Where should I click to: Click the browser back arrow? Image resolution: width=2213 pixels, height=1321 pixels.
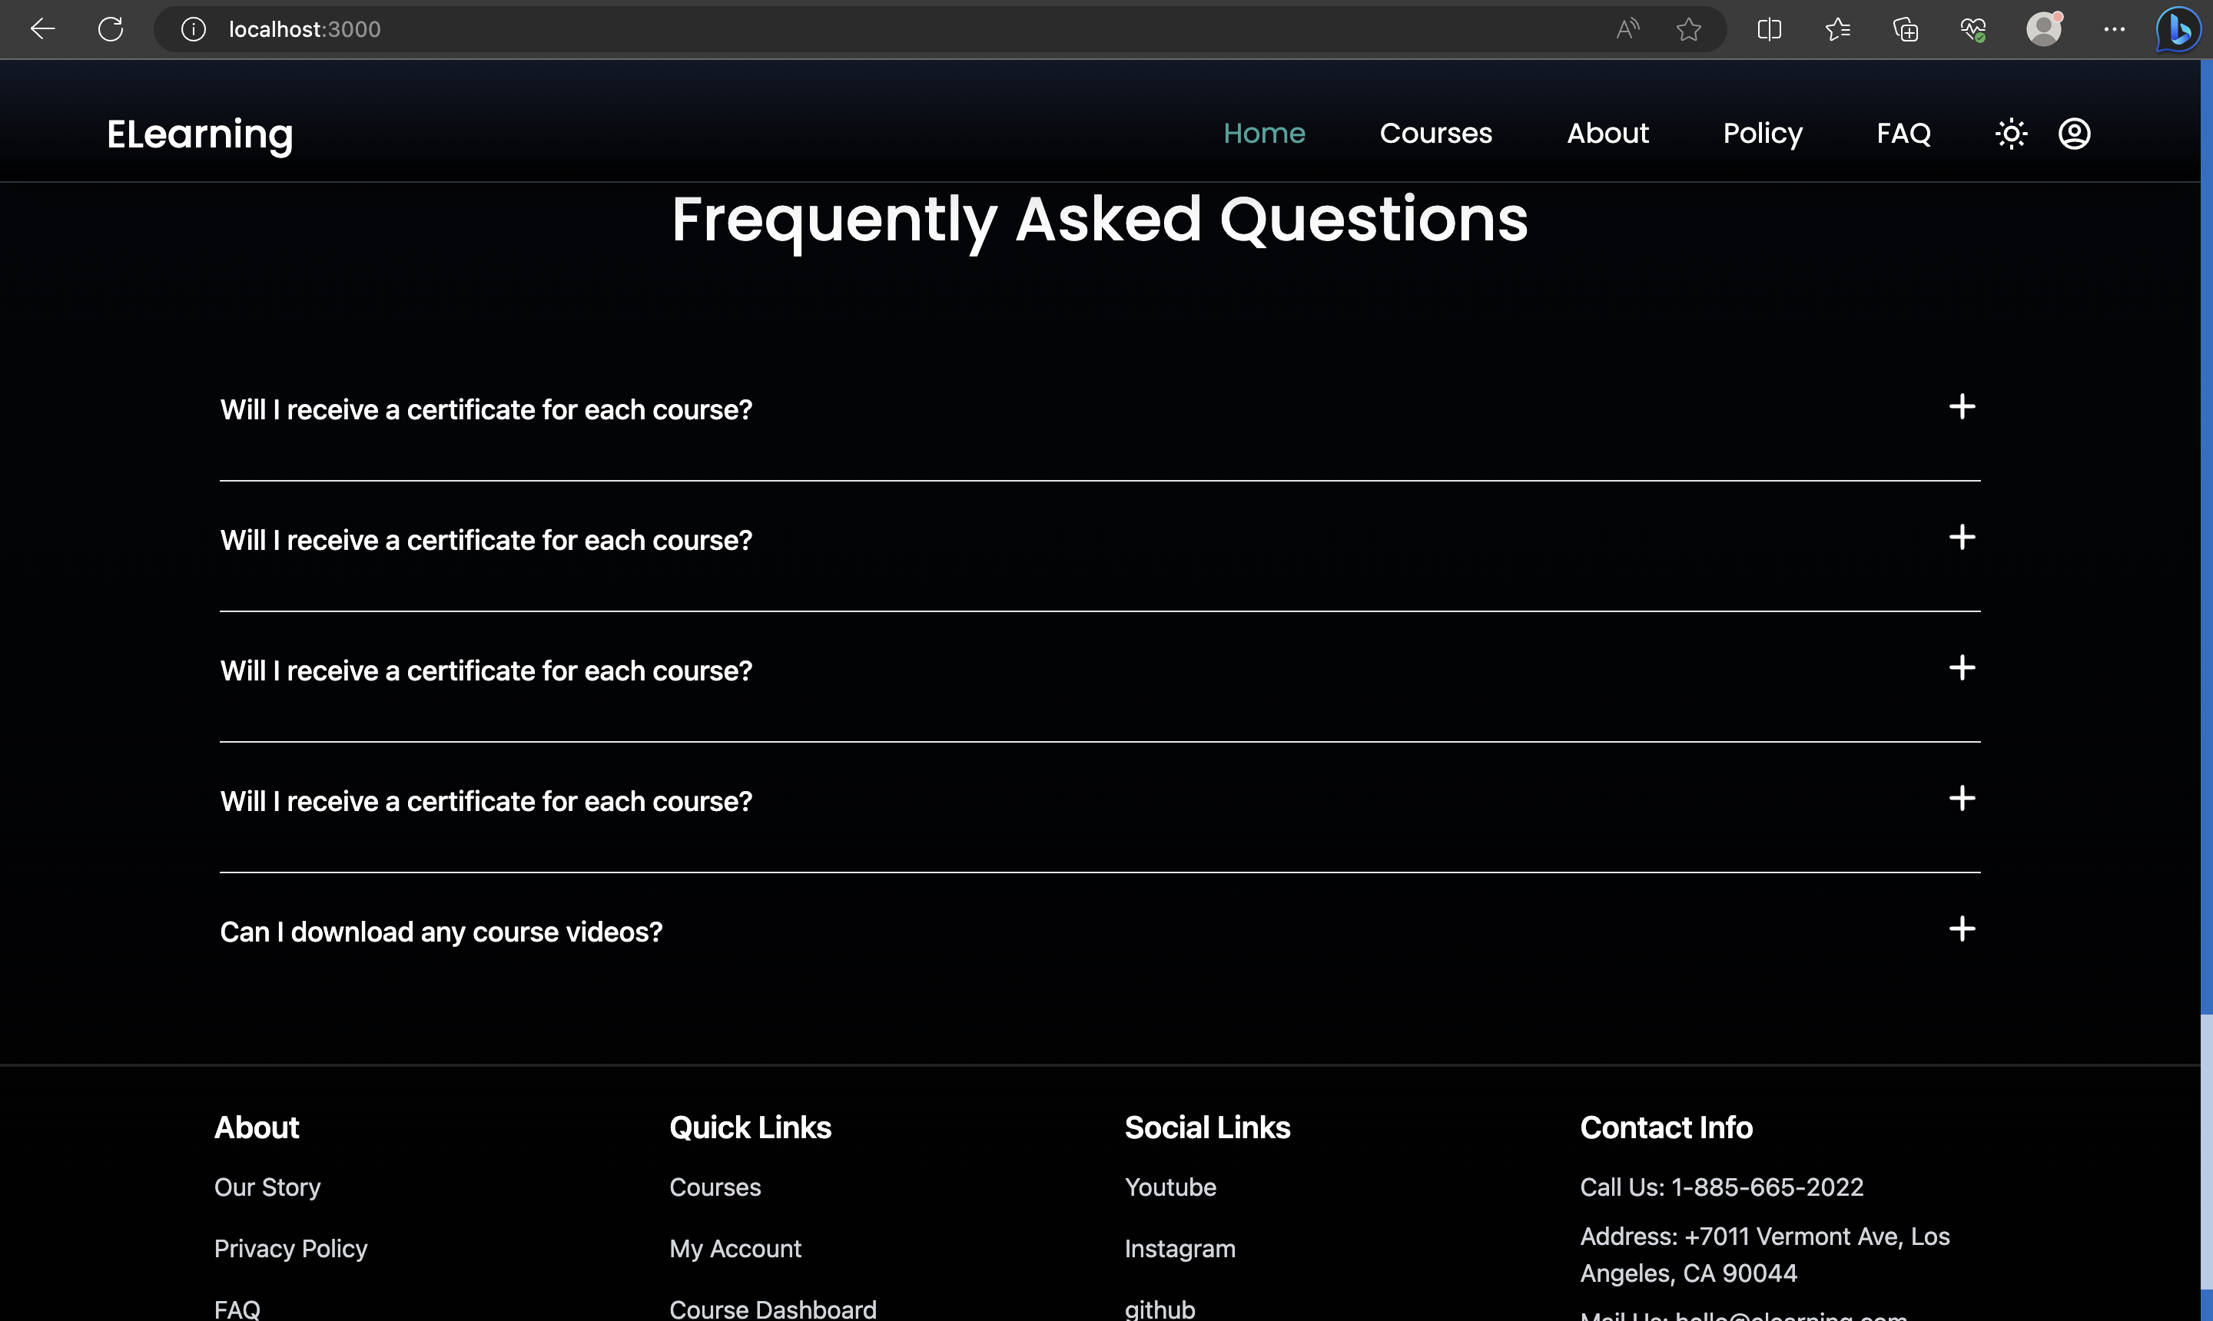pos(41,29)
